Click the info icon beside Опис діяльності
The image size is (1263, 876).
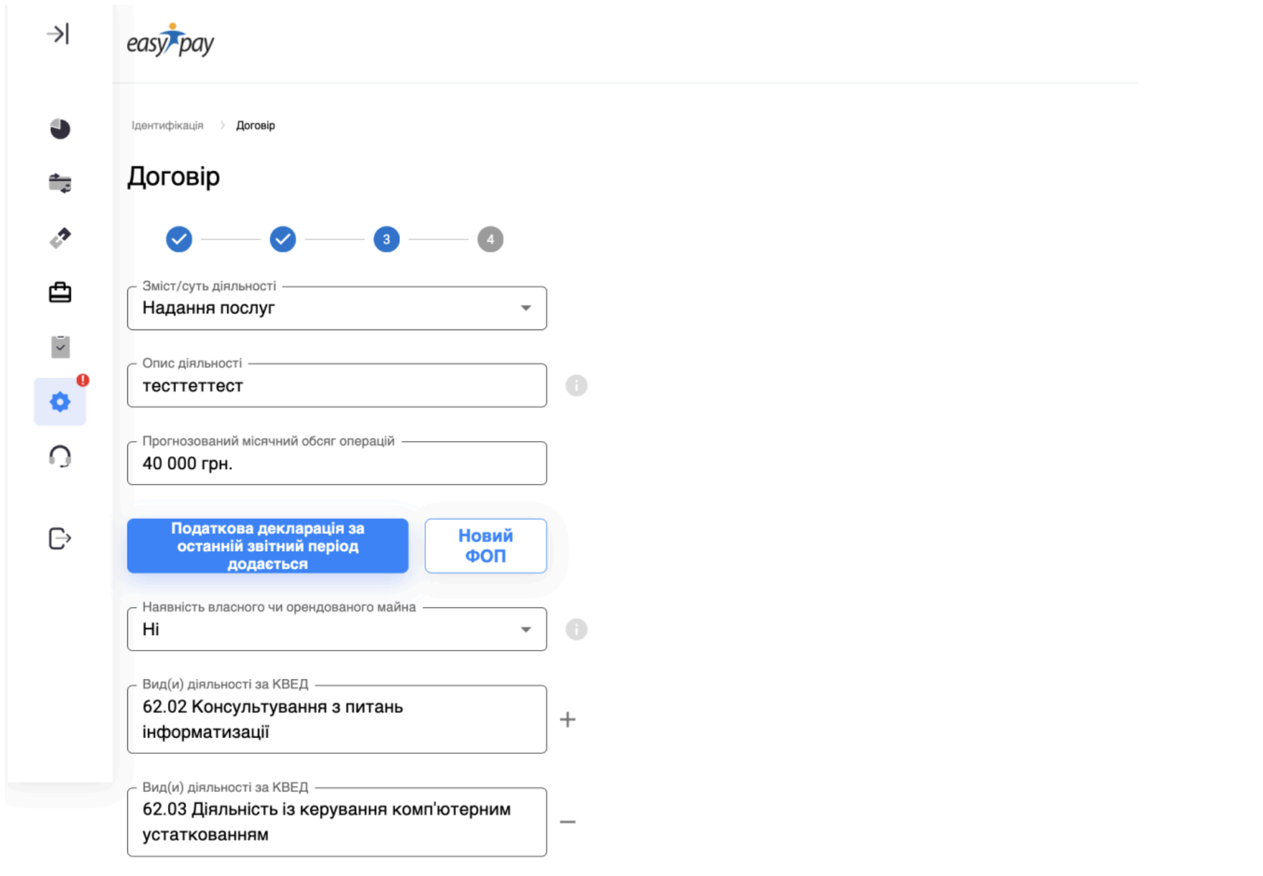point(576,386)
